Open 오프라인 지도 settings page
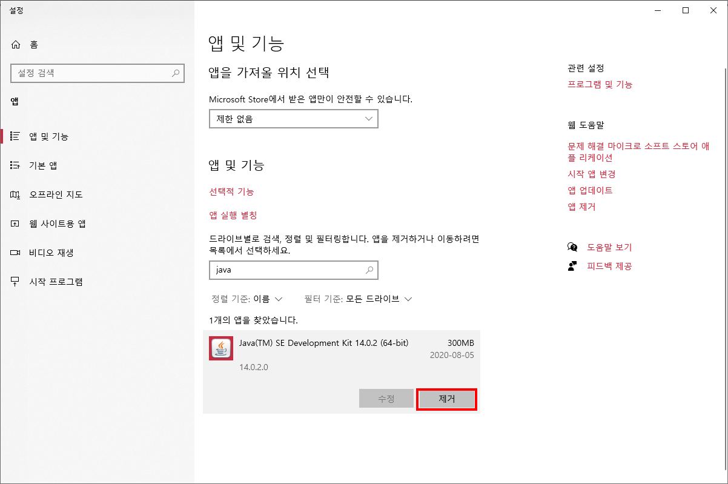 coord(97,194)
